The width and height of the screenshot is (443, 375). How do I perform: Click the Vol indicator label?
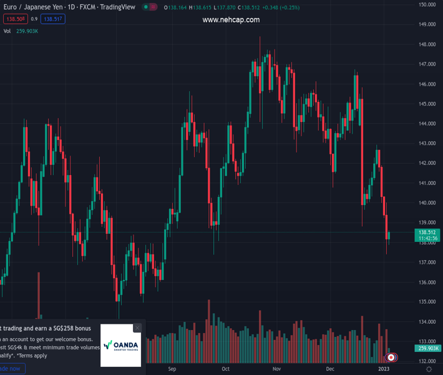click(7, 31)
